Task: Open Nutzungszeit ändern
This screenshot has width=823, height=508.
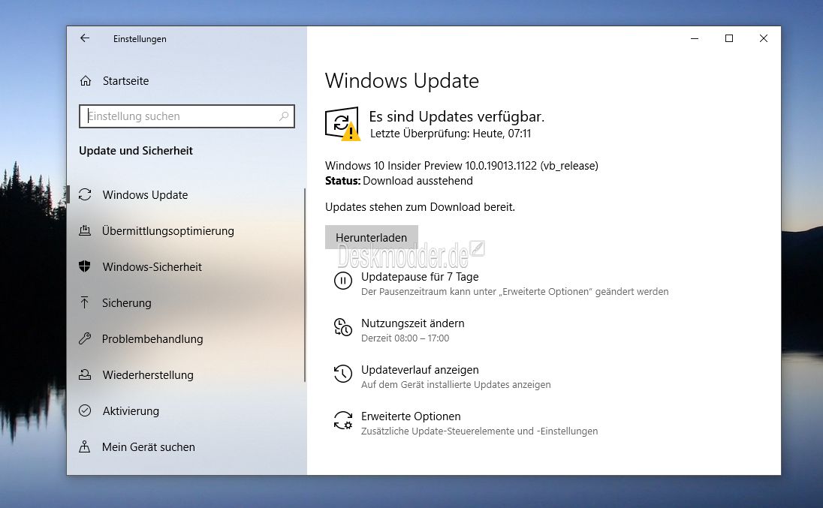Action: (x=412, y=323)
